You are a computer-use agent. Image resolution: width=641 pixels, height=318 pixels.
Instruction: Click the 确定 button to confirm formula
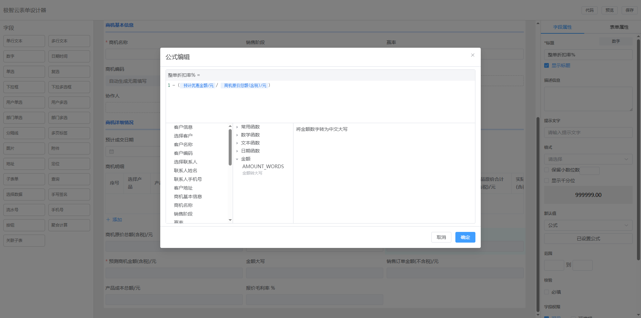465,237
